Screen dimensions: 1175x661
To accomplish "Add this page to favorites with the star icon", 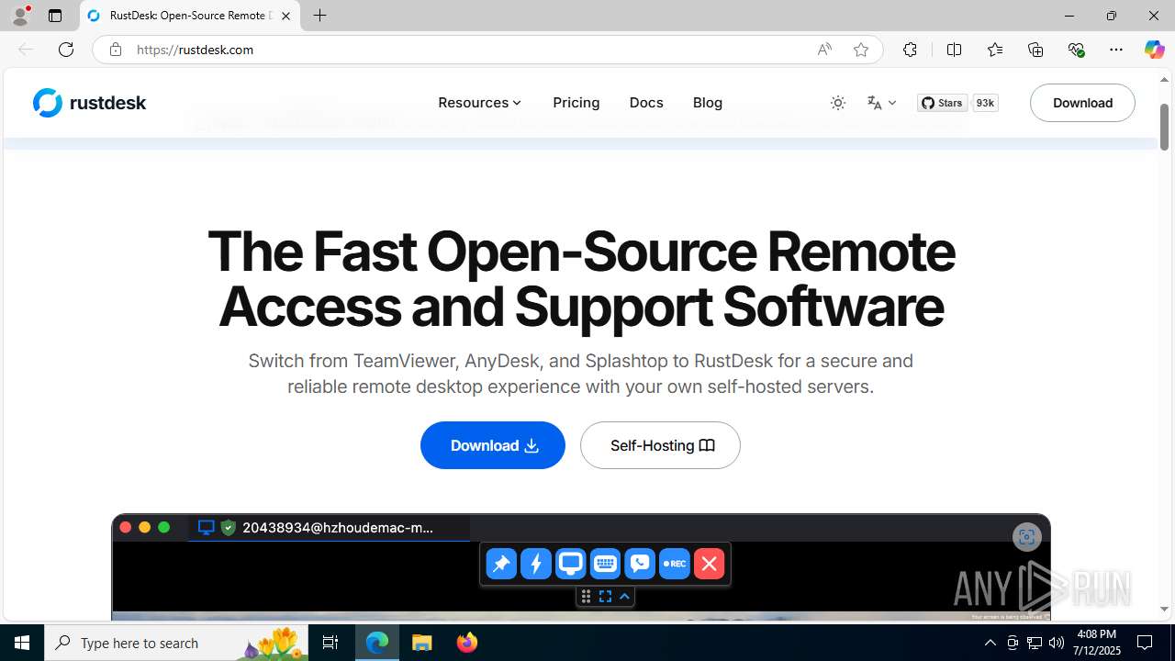I will point(861,50).
